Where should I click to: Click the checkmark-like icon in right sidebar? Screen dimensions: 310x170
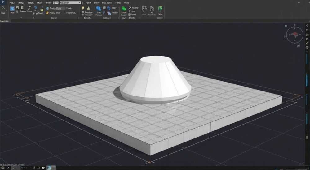click(307, 43)
